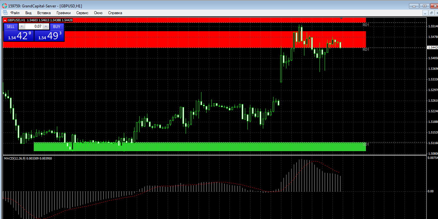
Task: Open the Окно menu
Action: pyautogui.click(x=98, y=13)
